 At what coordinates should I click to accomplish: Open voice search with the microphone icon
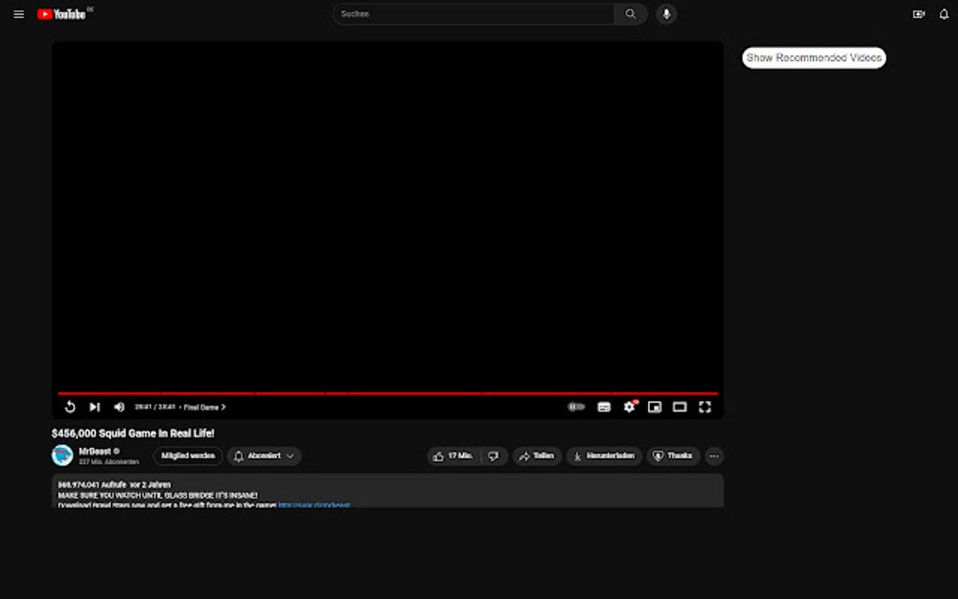666,14
